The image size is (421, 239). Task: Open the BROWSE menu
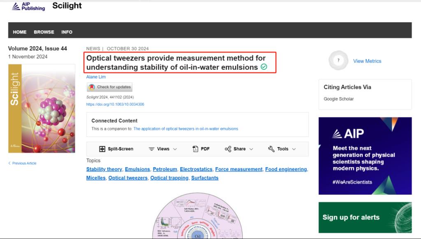point(44,32)
